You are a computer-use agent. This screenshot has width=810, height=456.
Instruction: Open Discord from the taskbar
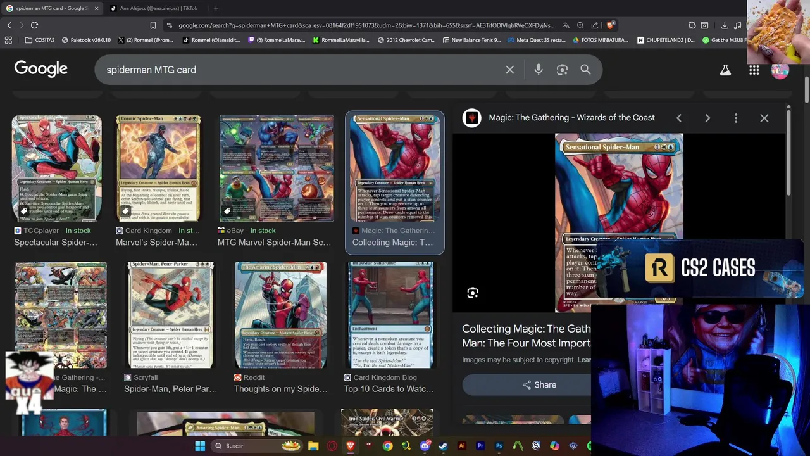pyautogui.click(x=425, y=446)
